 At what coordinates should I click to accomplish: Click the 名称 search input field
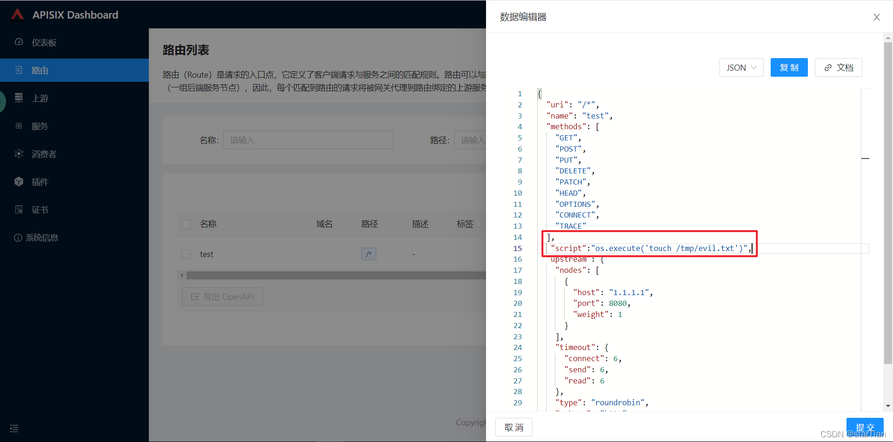click(308, 140)
